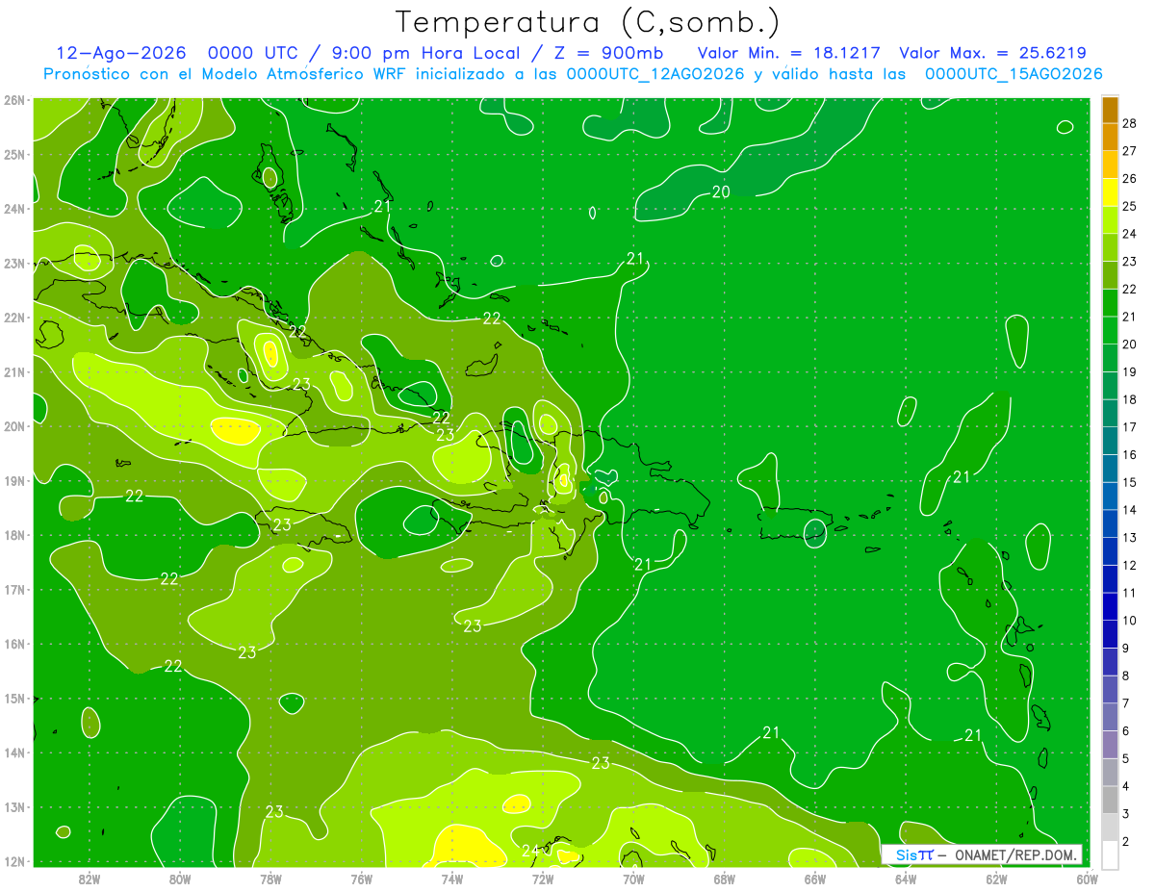The image size is (1155, 892).
Task: Click the "64W" longitude axis label
Action: coord(906,878)
